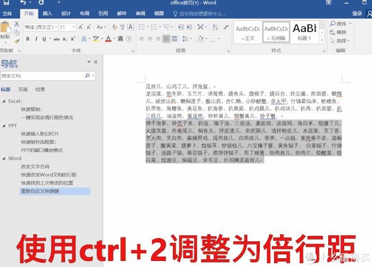Switch to the 引用 References tab
Viewport: 372px width, 267px height.
(103, 14)
